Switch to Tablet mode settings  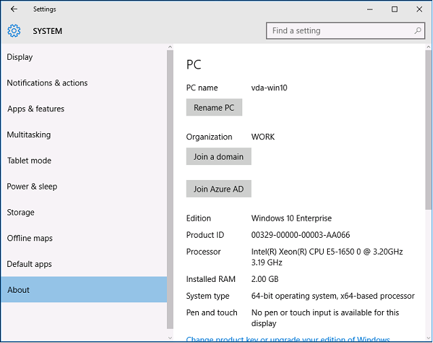click(29, 160)
